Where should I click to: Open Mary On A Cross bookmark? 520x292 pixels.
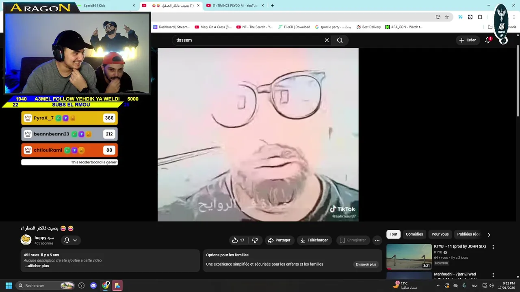[213, 27]
